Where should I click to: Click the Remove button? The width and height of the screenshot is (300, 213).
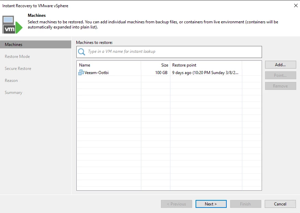280,86
